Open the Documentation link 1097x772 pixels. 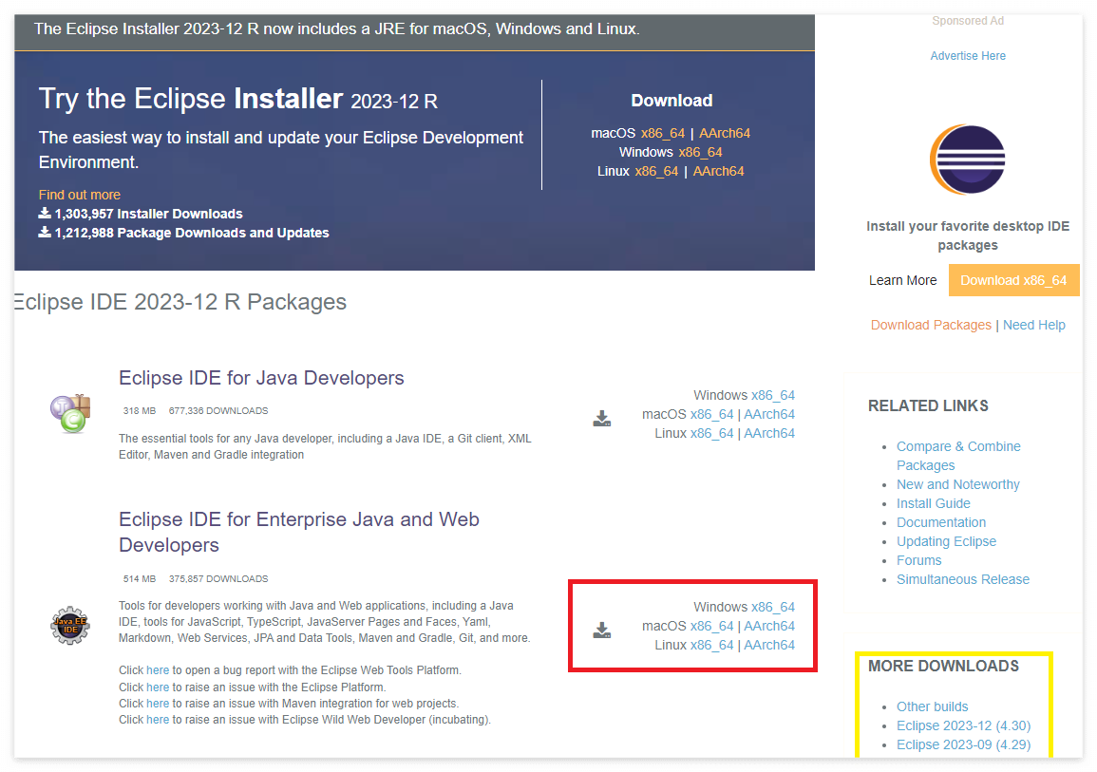point(941,522)
